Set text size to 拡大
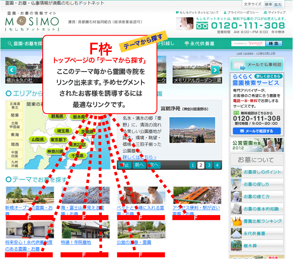 [278, 5]
